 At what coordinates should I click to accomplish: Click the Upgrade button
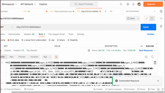tap(151, 4)
